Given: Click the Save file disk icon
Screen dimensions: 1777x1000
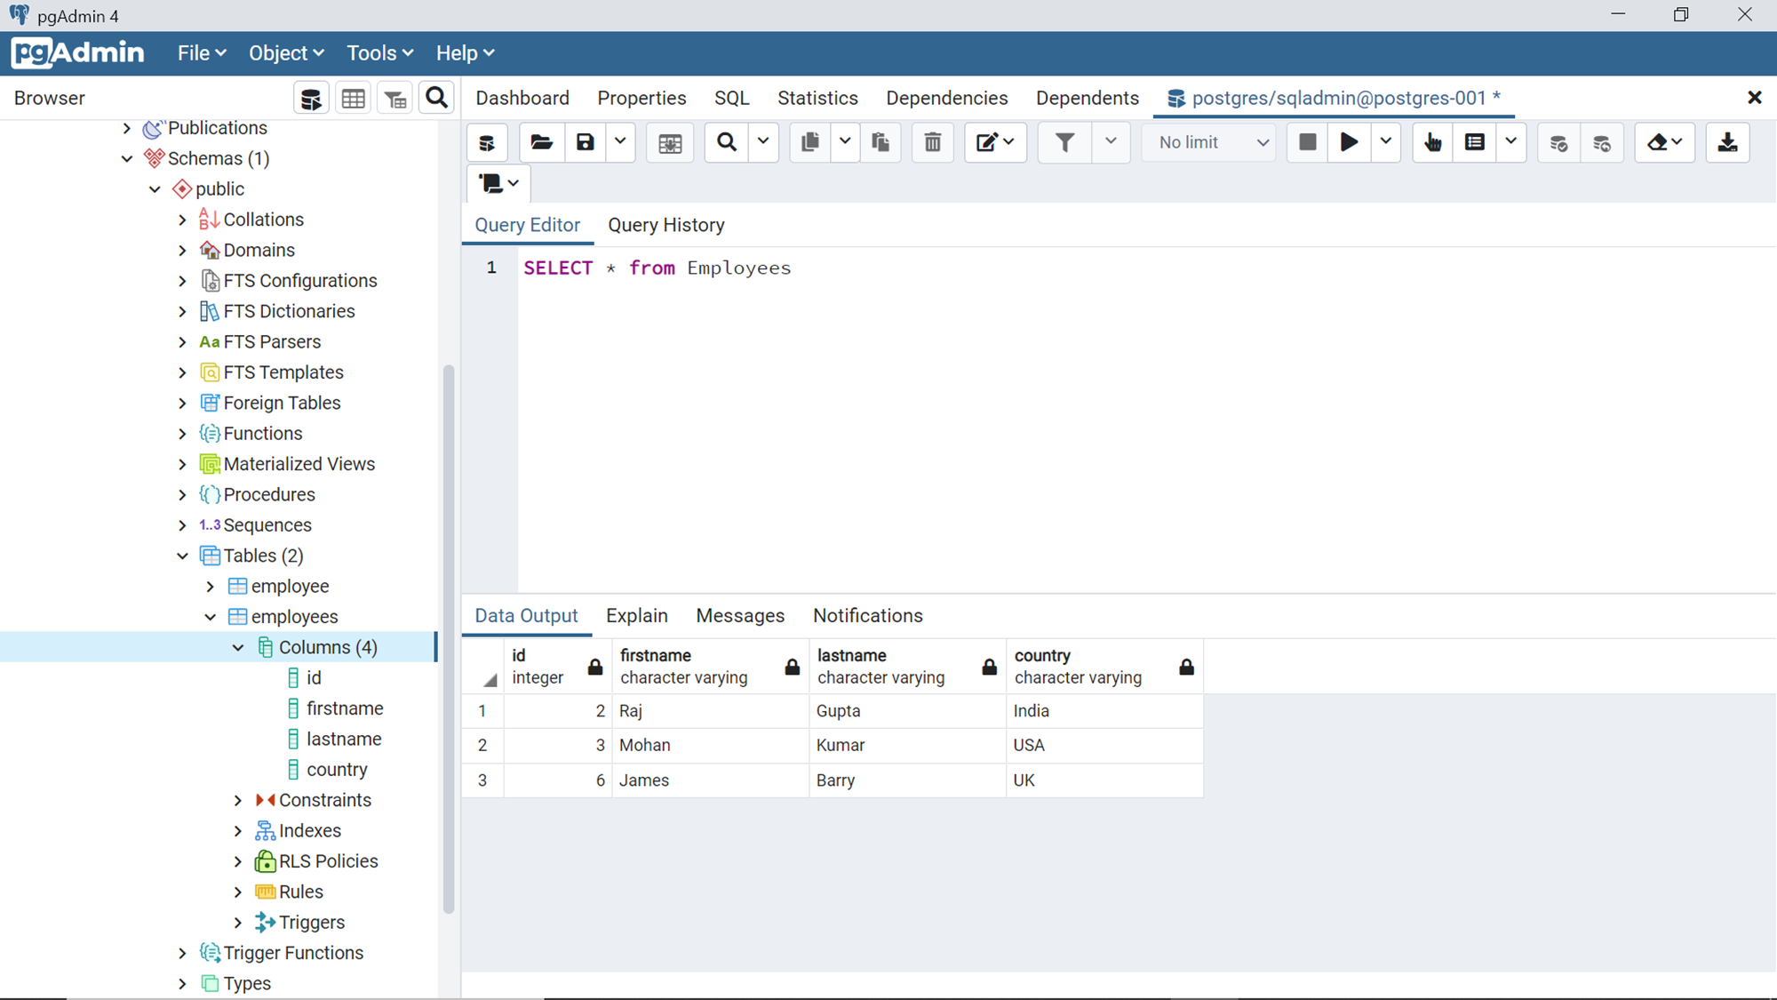Looking at the screenshot, I should pyautogui.click(x=585, y=142).
